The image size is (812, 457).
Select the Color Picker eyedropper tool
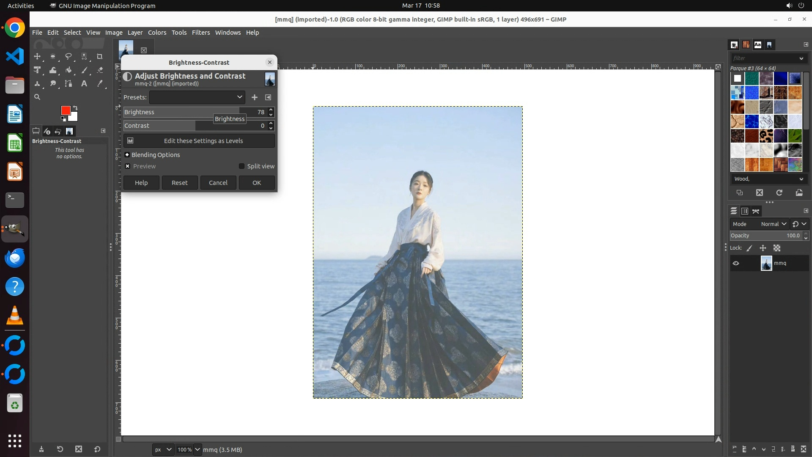[x=100, y=84]
